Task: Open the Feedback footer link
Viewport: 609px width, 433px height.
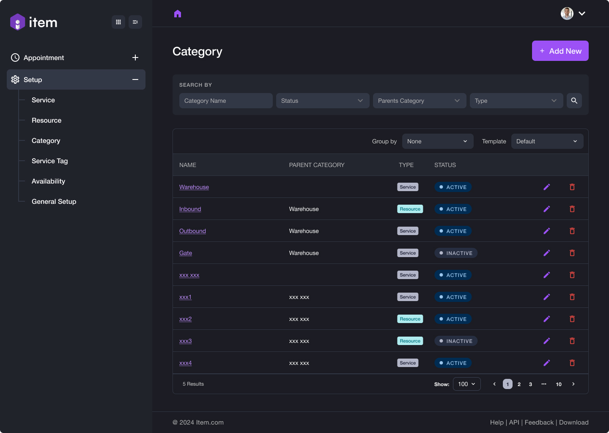Action: (x=539, y=422)
